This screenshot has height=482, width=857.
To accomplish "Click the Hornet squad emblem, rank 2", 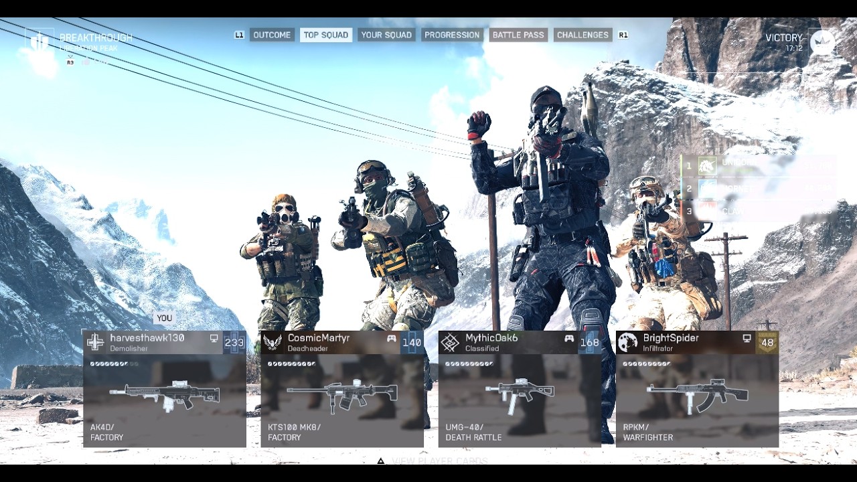I will [x=708, y=189].
